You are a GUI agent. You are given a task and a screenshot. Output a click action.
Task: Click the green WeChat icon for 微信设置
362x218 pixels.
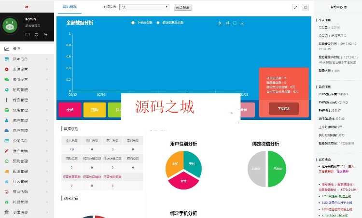pos(7,79)
